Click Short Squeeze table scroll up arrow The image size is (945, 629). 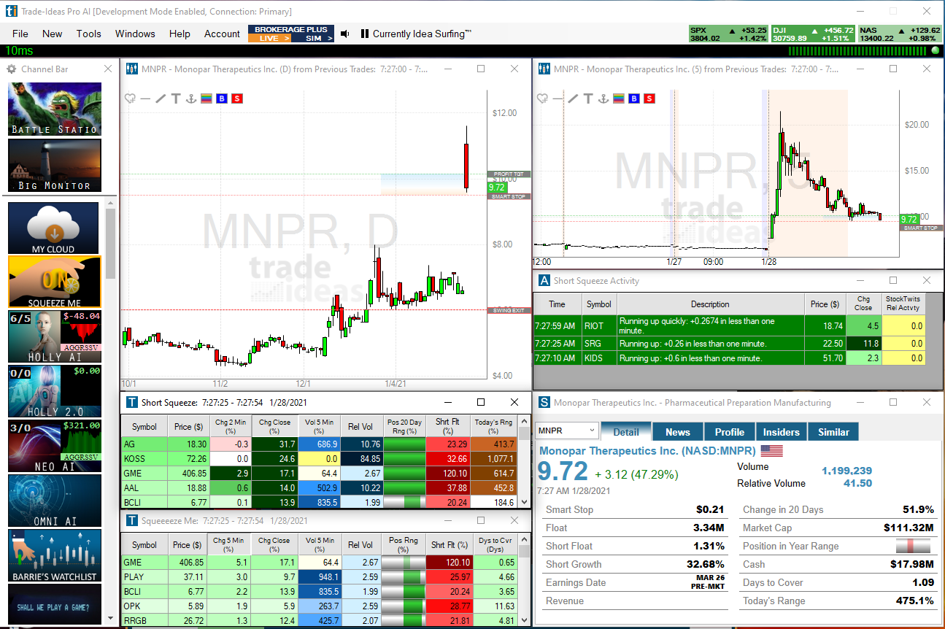click(523, 420)
